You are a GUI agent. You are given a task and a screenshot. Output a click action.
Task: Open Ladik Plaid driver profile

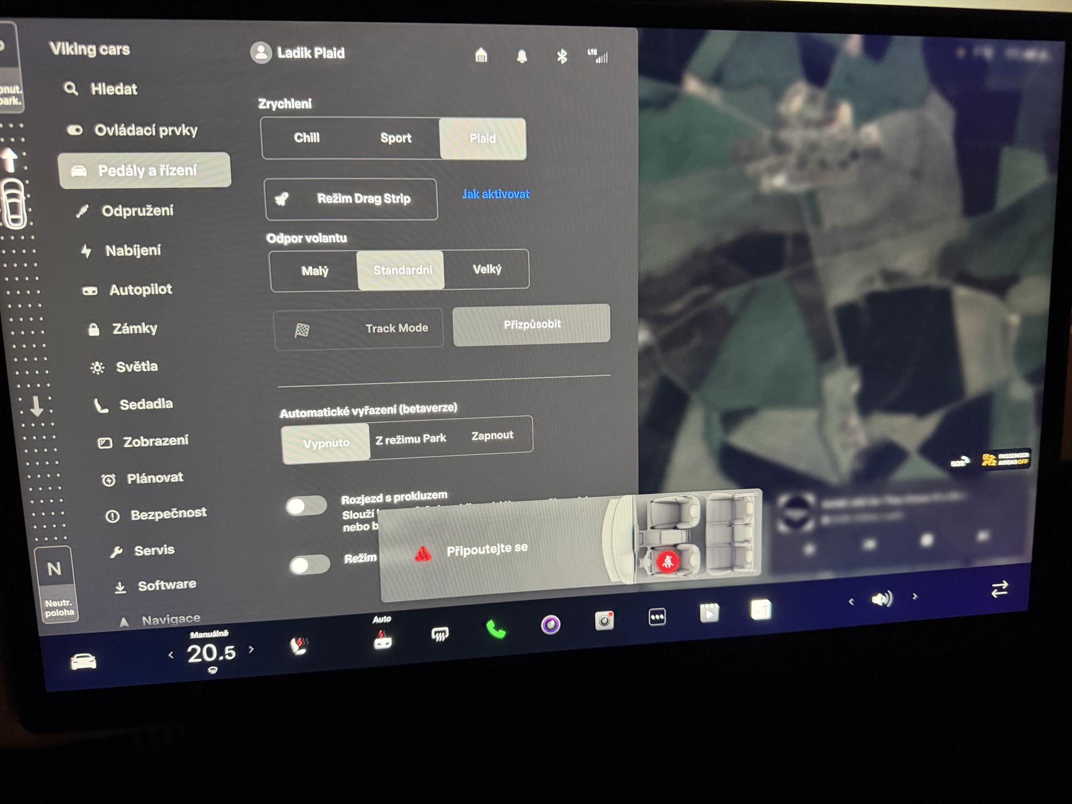click(298, 53)
